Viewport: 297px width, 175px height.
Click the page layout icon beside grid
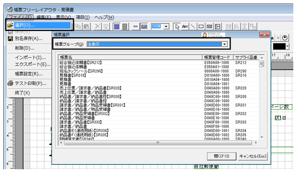point(125,27)
